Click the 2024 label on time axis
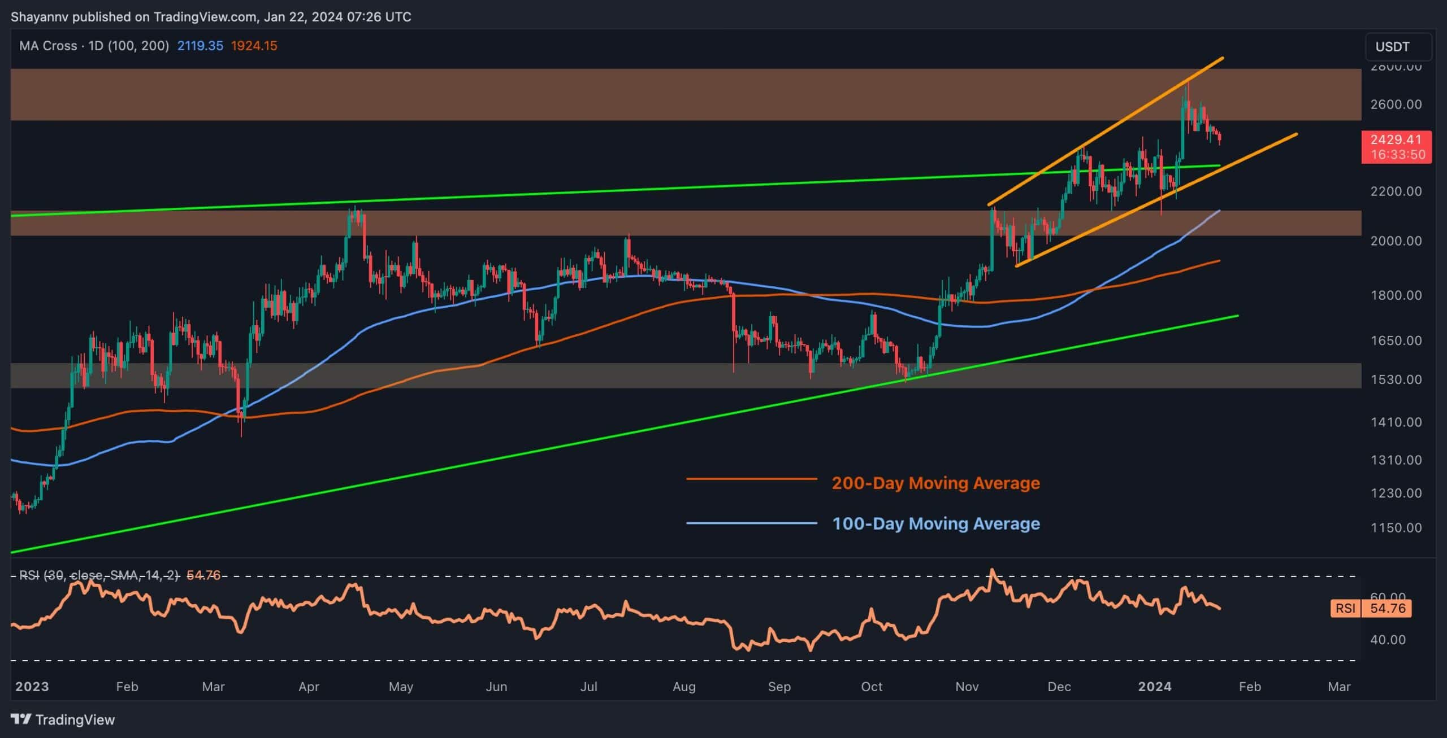 1154,687
